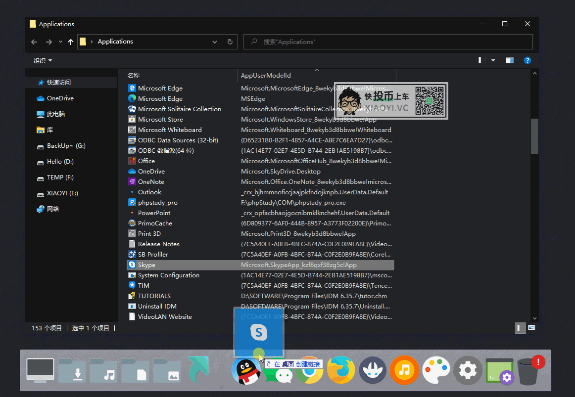Image resolution: width=575 pixels, height=397 pixels.
Task: Open the downloads folder in the dock
Action: (72, 371)
